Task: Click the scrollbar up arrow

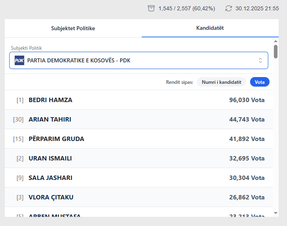Action: click(x=276, y=41)
